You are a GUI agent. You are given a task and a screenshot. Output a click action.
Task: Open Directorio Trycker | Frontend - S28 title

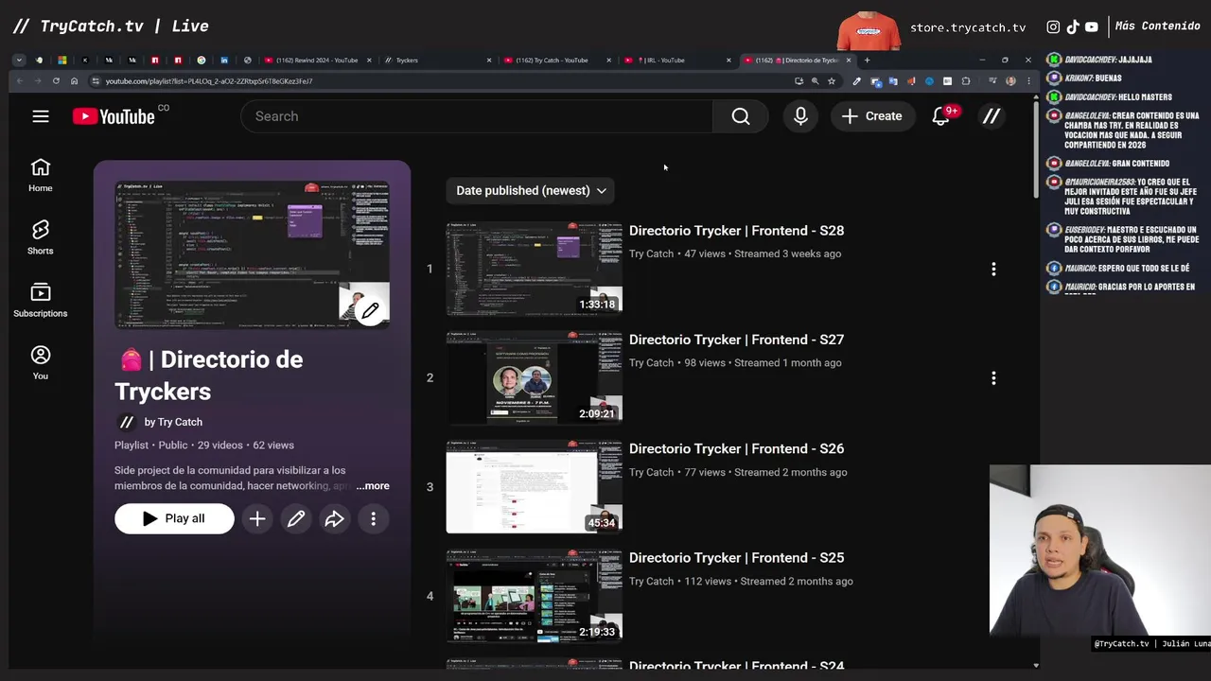pyautogui.click(x=736, y=231)
